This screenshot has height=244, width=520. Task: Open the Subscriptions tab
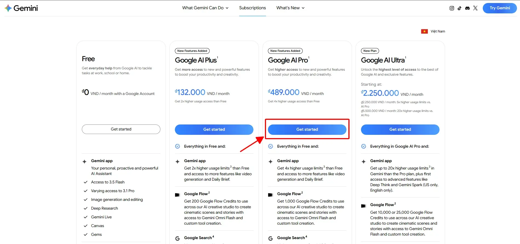pyautogui.click(x=253, y=8)
